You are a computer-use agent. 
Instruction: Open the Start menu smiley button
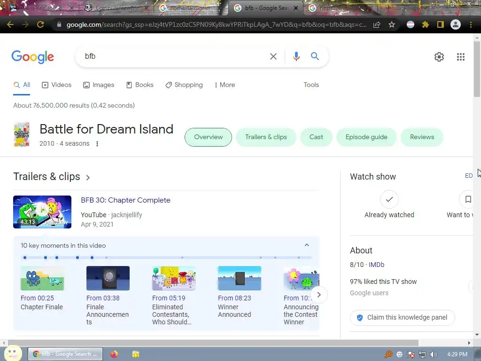pyautogui.click(x=13, y=353)
